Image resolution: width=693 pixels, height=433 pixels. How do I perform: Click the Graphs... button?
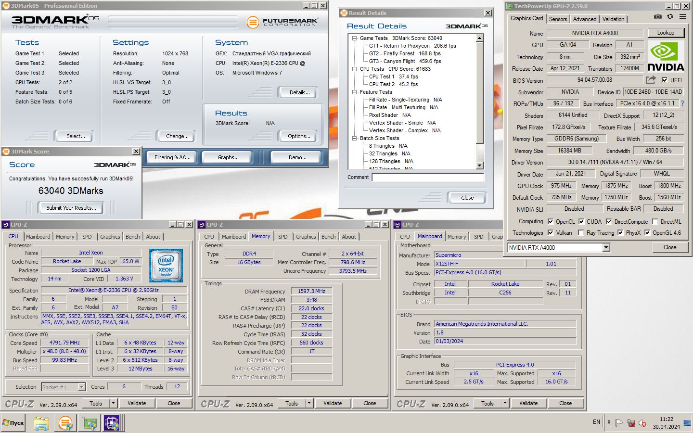(x=228, y=157)
